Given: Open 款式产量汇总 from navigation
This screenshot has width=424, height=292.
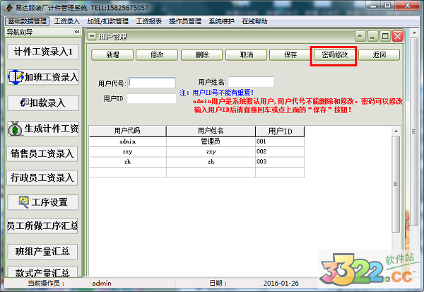Looking at the screenshot, I should pyautogui.click(x=42, y=272).
